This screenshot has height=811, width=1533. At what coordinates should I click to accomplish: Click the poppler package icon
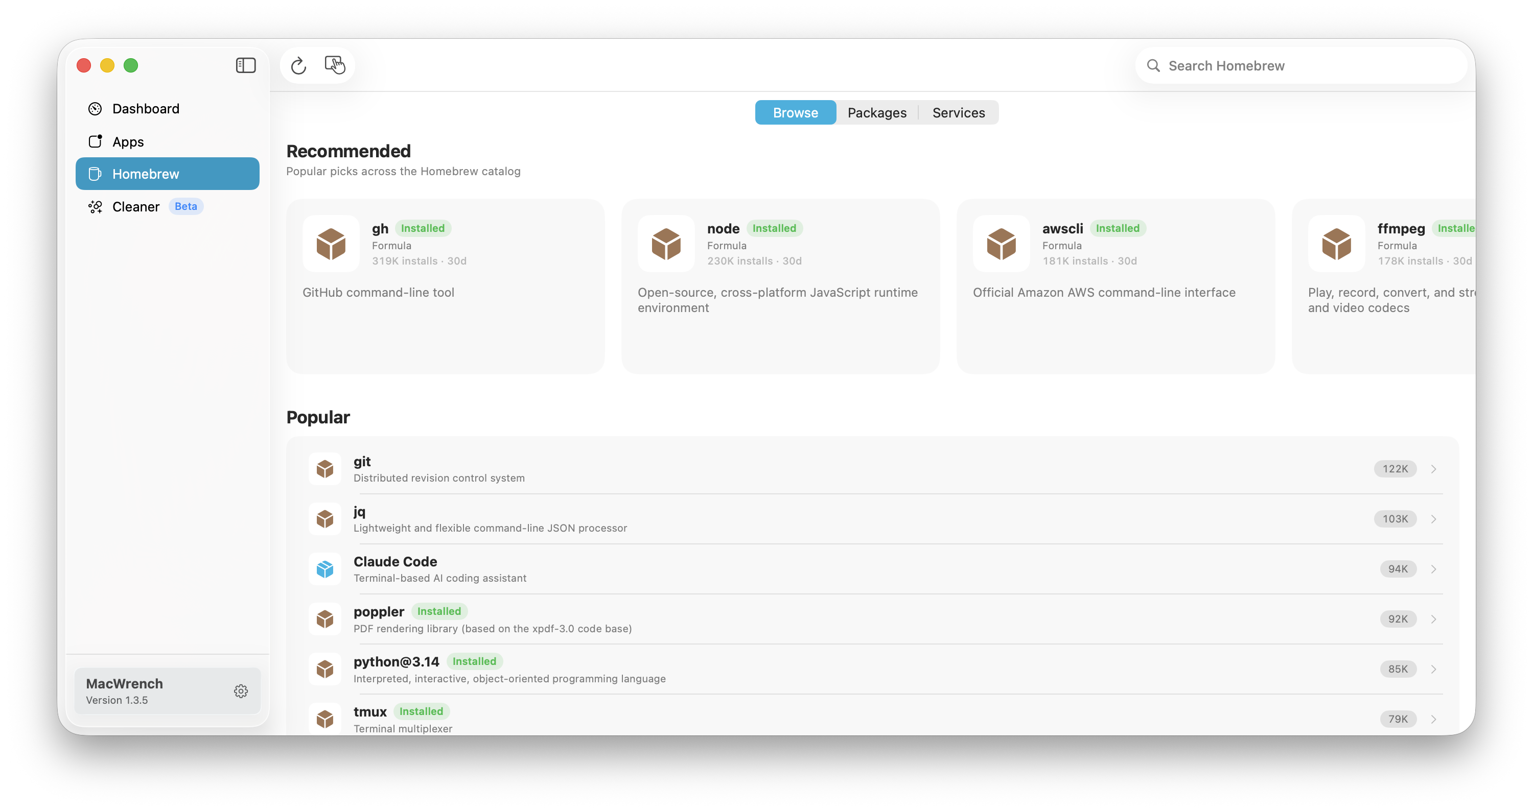click(325, 619)
